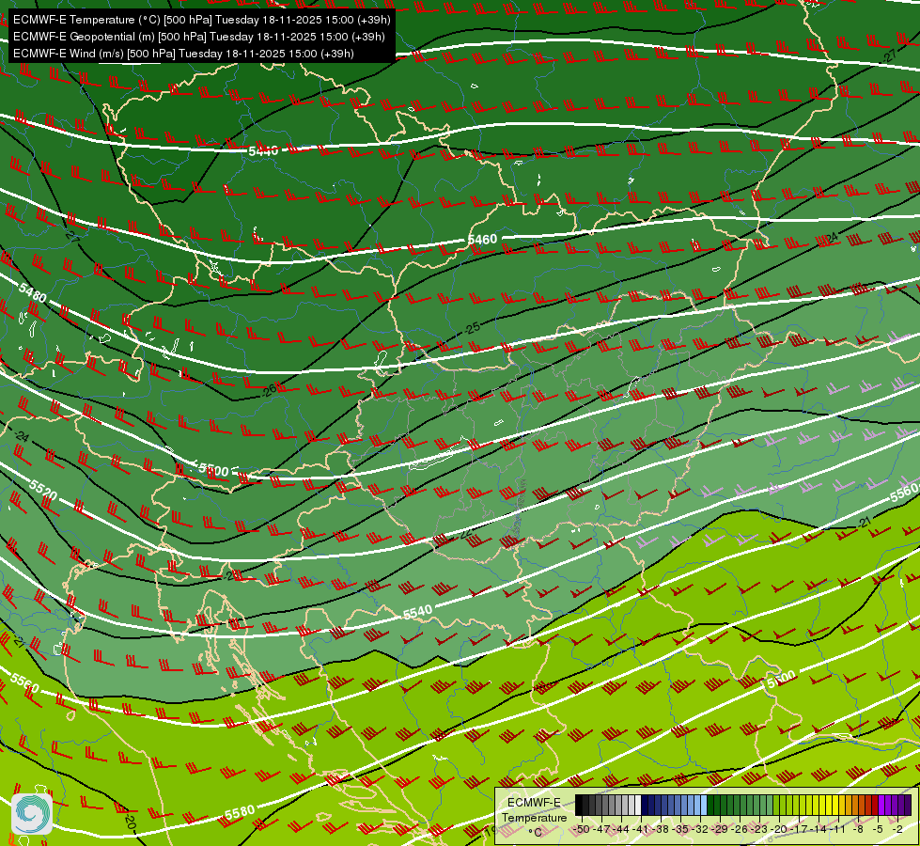
Task: Select the ECMWF-E Temperature title line
Action: click(x=201, y=20)
